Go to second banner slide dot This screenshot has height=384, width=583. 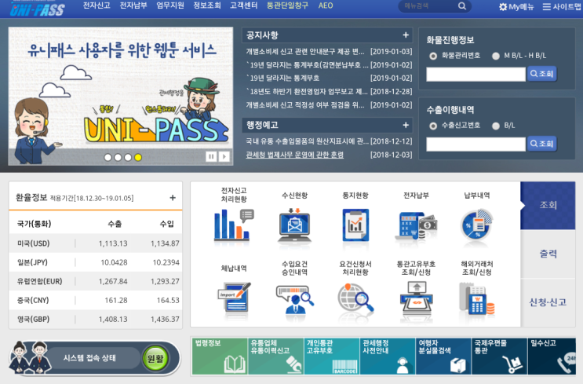click(118, 157)
